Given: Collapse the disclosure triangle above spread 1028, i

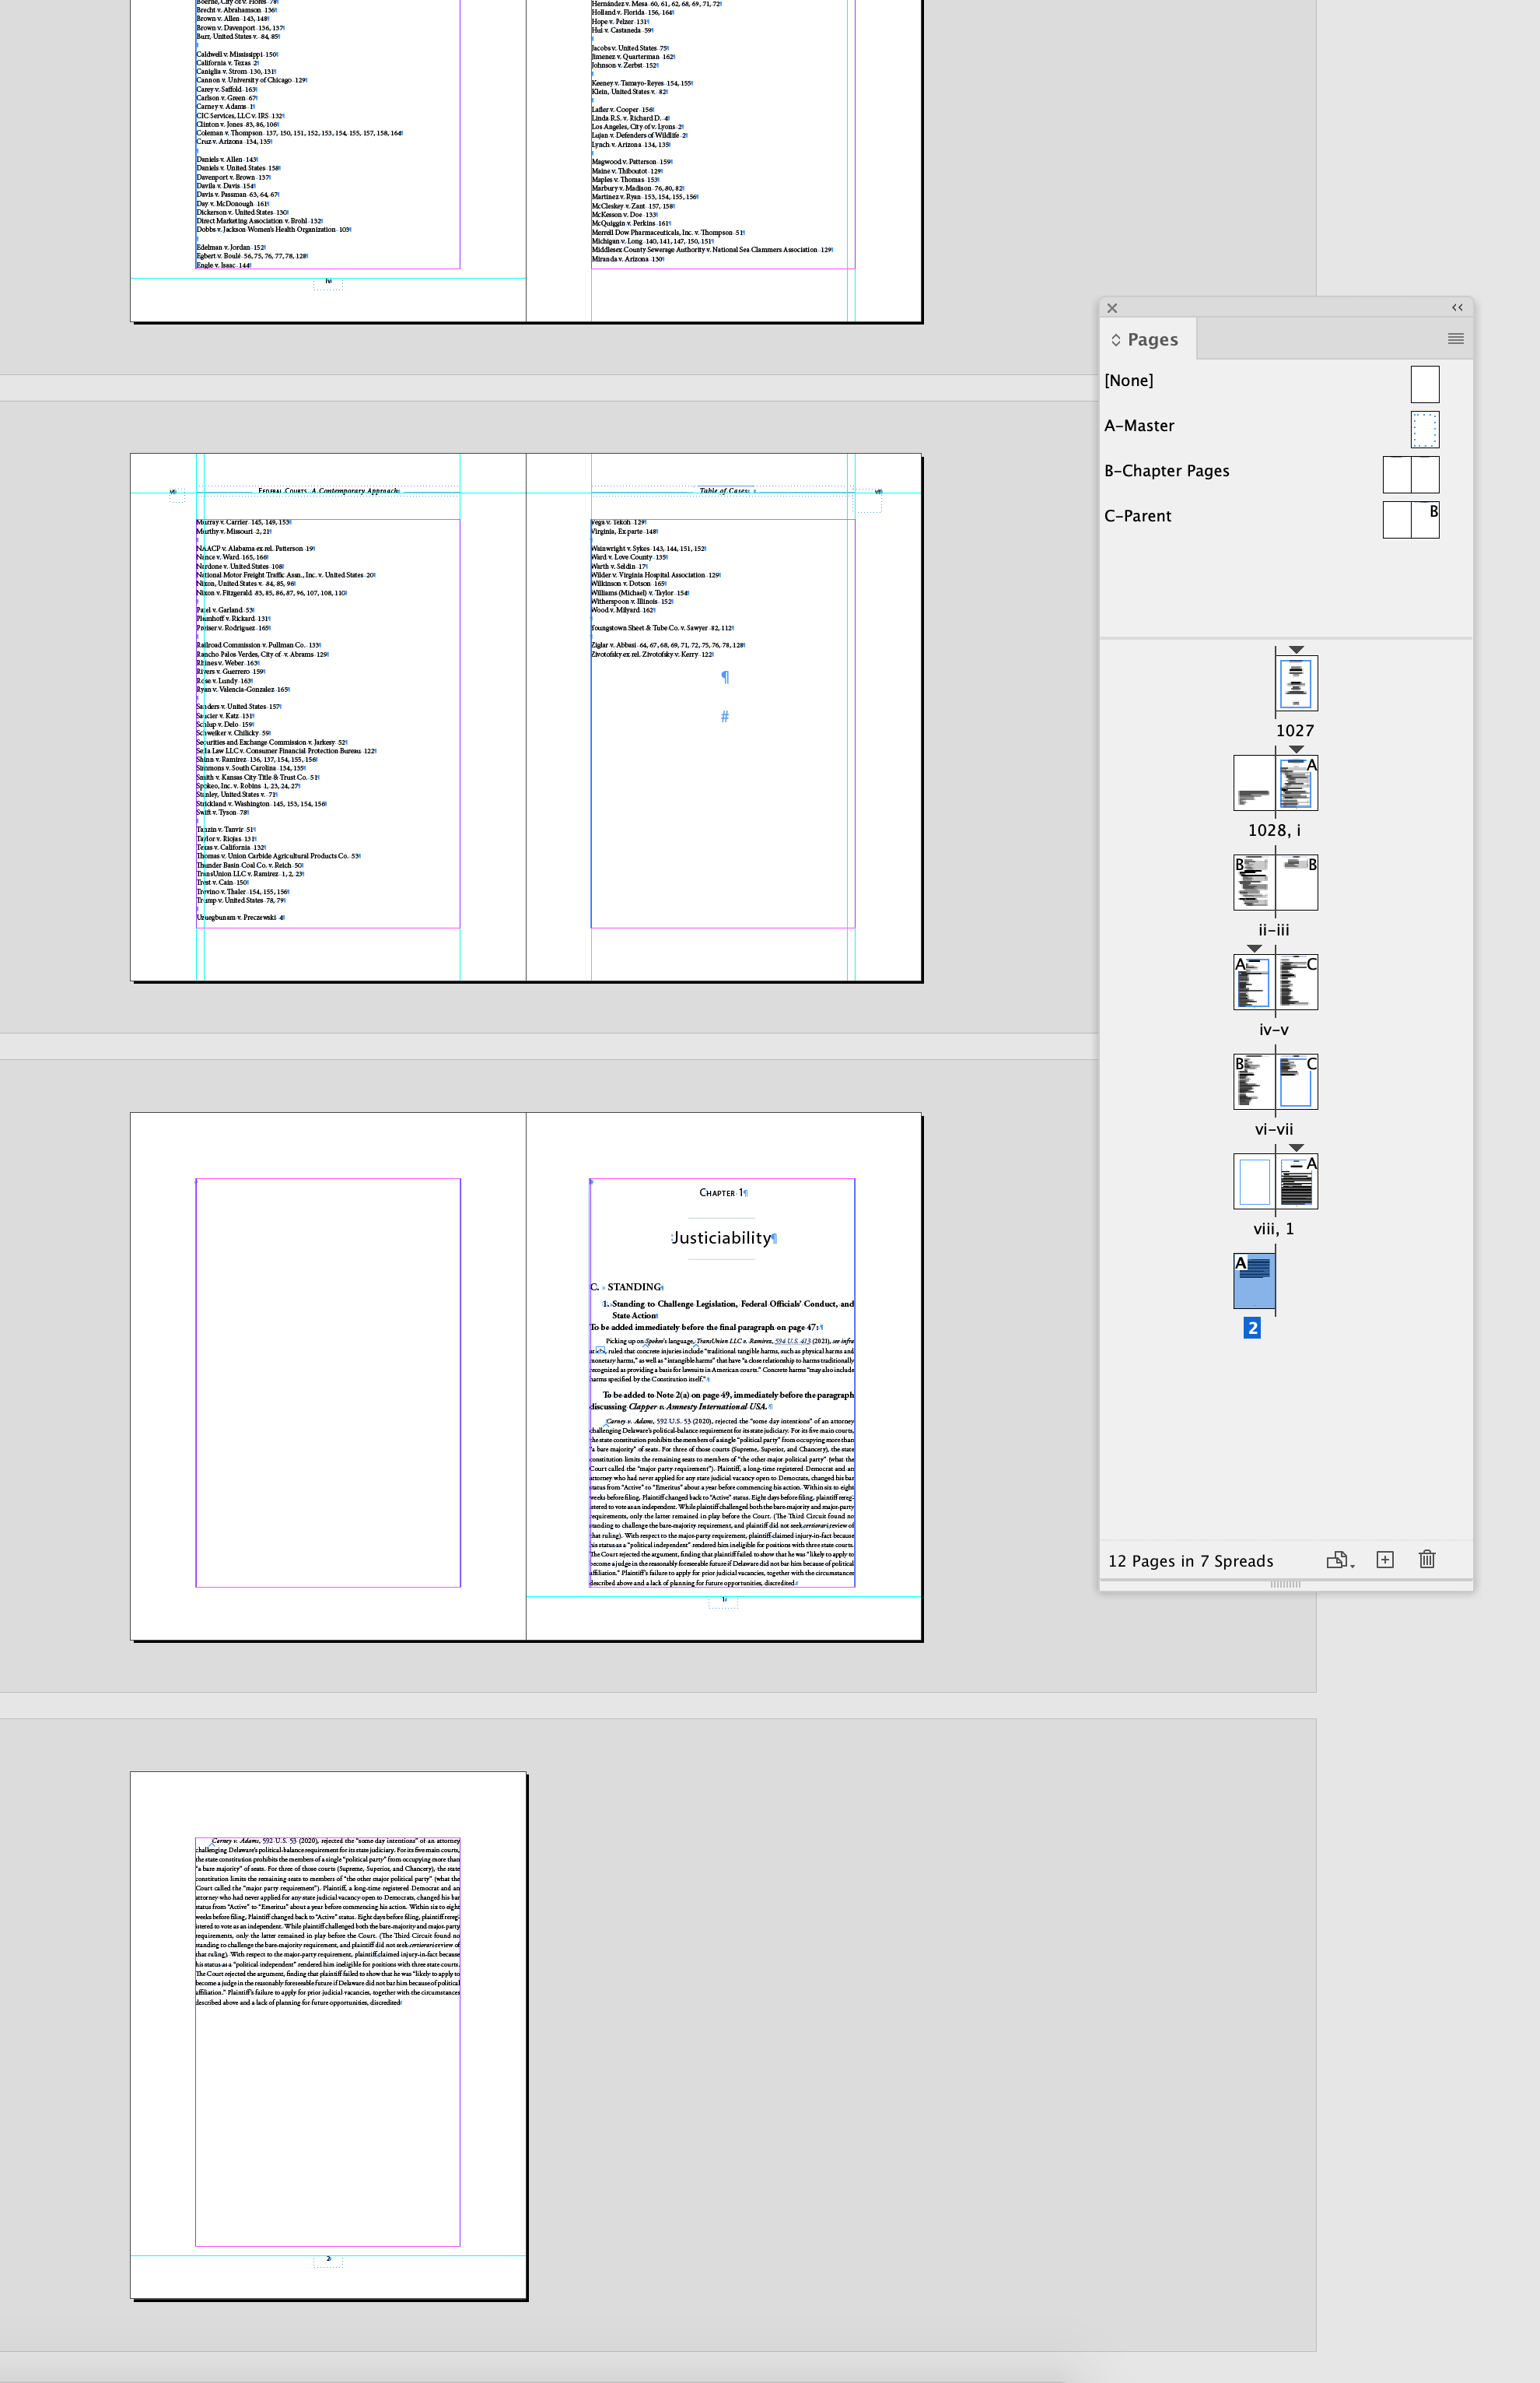Looking at the screenshot, I should (1296, 750).
